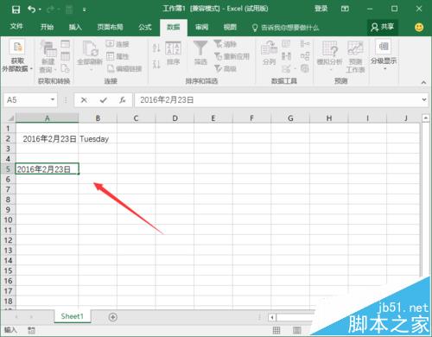Open Ribbon Display Options icon

pos(345,9)
